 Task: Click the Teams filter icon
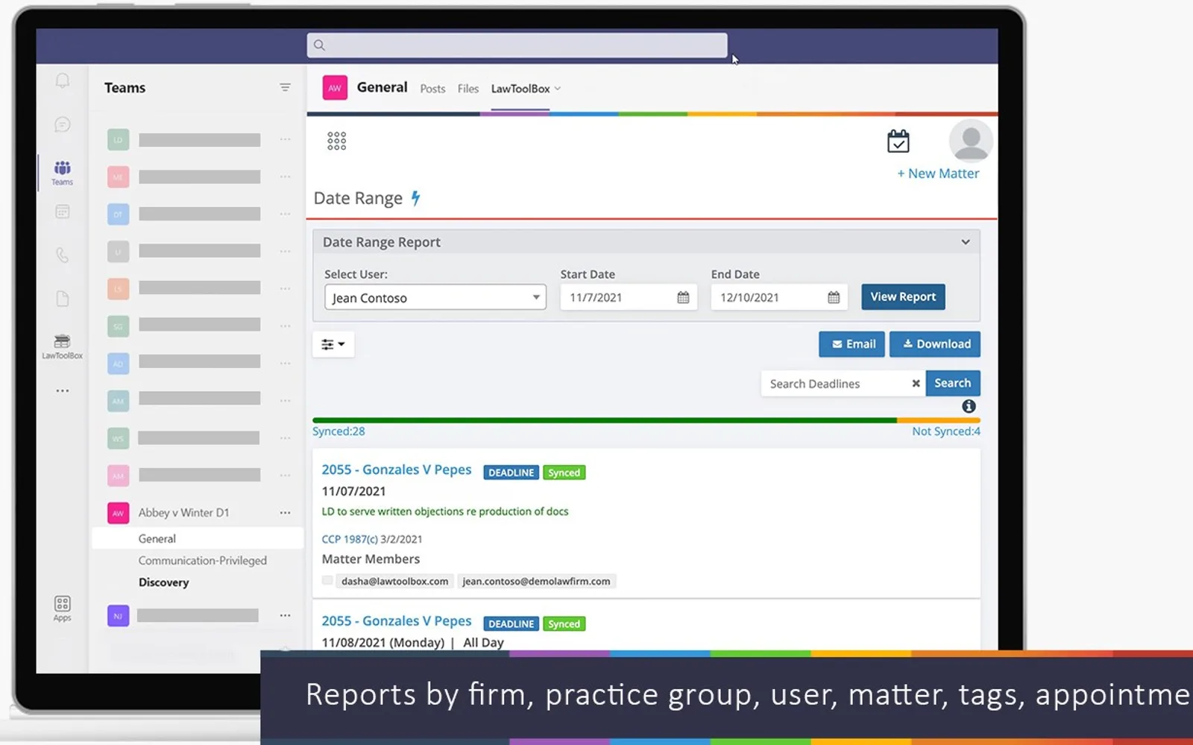285,87
